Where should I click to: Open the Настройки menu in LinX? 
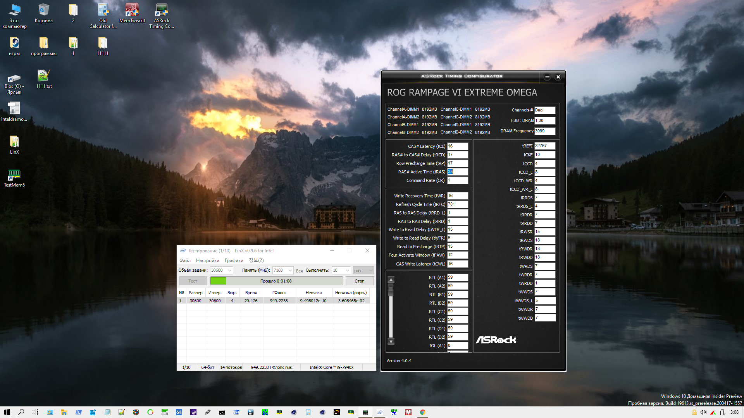[x=207, y=260]
